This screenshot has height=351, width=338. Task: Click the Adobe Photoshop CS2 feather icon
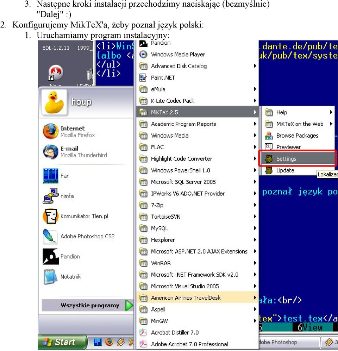tap(51, 236)
